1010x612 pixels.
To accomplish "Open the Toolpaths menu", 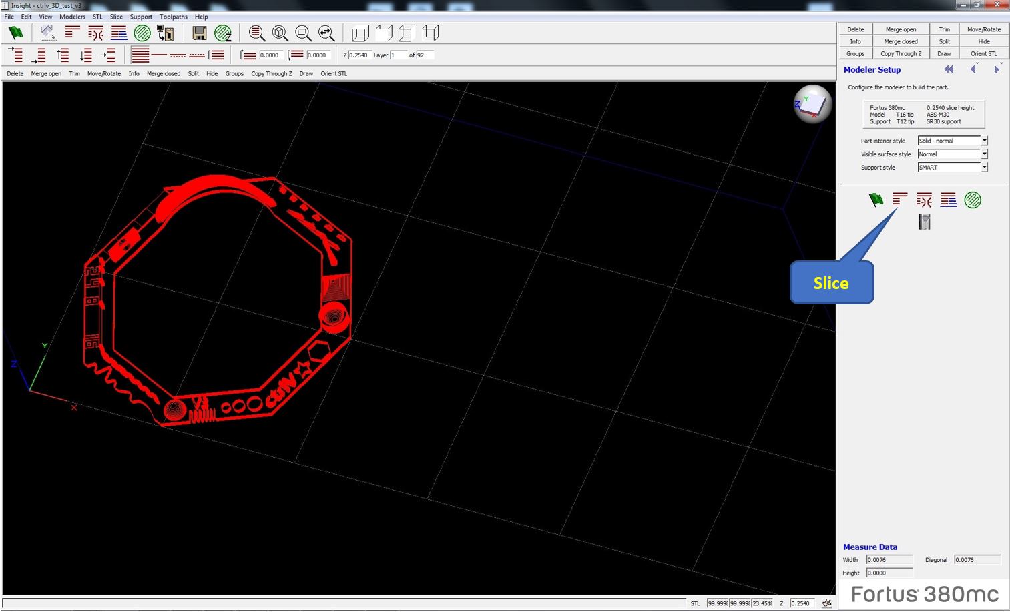I will (174, 17).
